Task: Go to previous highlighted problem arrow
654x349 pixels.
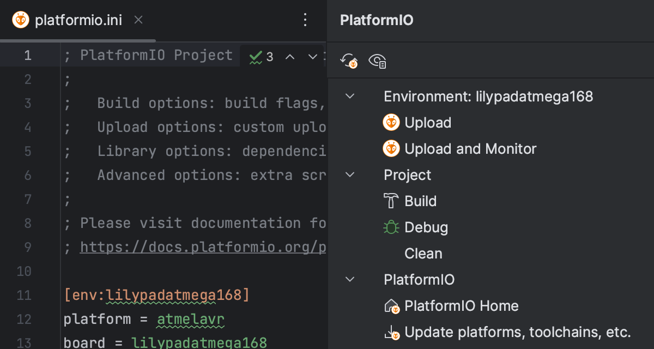Action: point(290,56)
